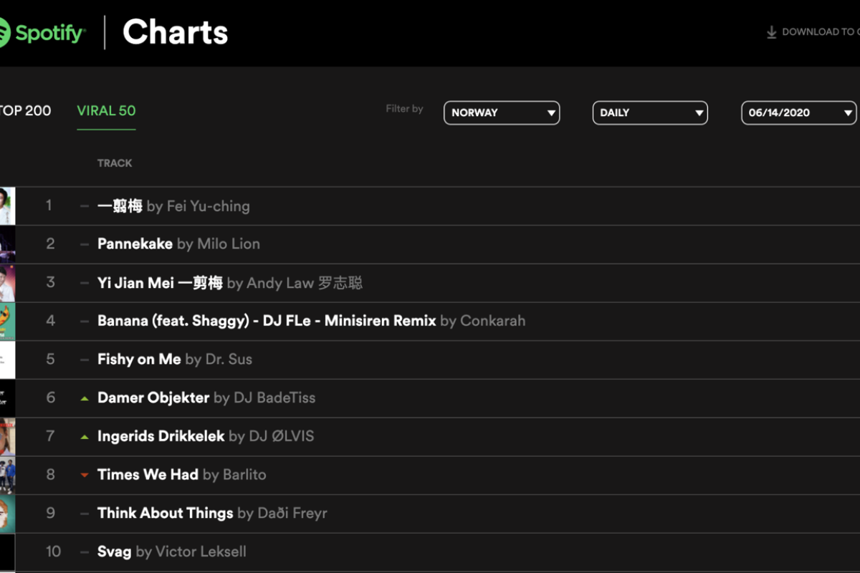Click the download arrow icon

click(x=772, y=32)
